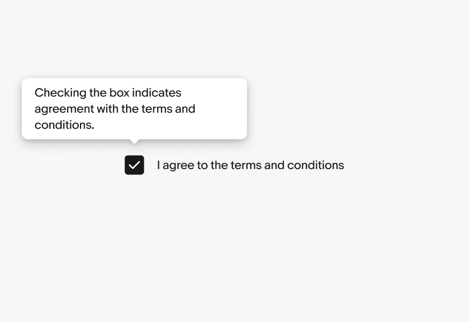
Task: Click the word "terms" in the checkbox label
Action: [246, 165]
